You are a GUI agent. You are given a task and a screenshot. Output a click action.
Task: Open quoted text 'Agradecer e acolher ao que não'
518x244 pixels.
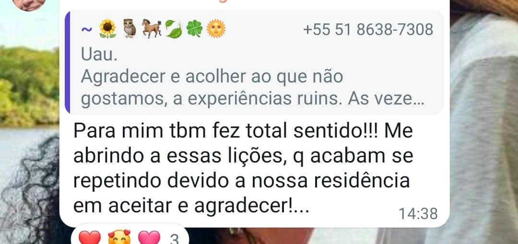pos(212,78)
